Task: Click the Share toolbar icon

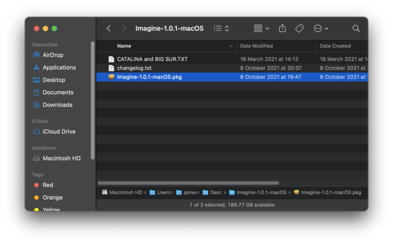Action: pos(282,28)
